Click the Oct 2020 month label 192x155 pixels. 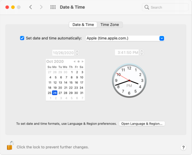[55, 61]
